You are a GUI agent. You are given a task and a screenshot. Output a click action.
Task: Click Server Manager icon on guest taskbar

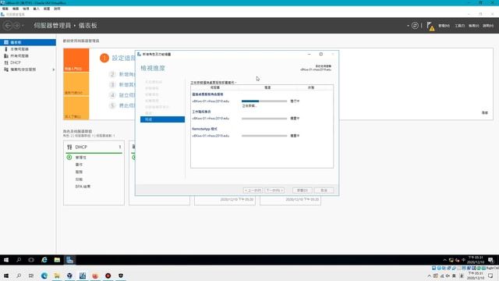point(69,260)
